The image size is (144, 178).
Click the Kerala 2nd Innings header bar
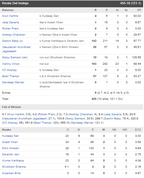click(x=72, y=3)
